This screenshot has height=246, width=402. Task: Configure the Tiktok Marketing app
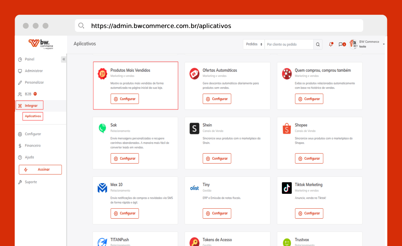coord(309,213)
